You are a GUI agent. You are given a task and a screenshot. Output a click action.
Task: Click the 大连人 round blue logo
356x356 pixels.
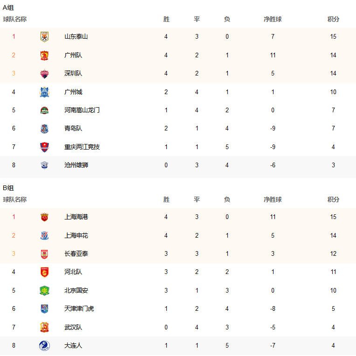coord(45,346)
